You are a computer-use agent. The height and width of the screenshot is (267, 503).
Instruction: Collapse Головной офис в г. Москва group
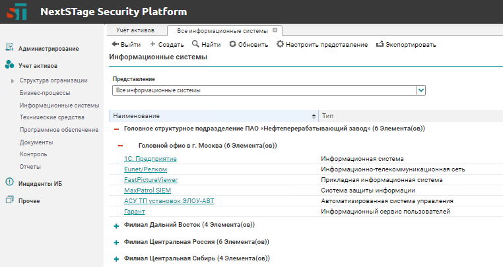pos(121,146)
